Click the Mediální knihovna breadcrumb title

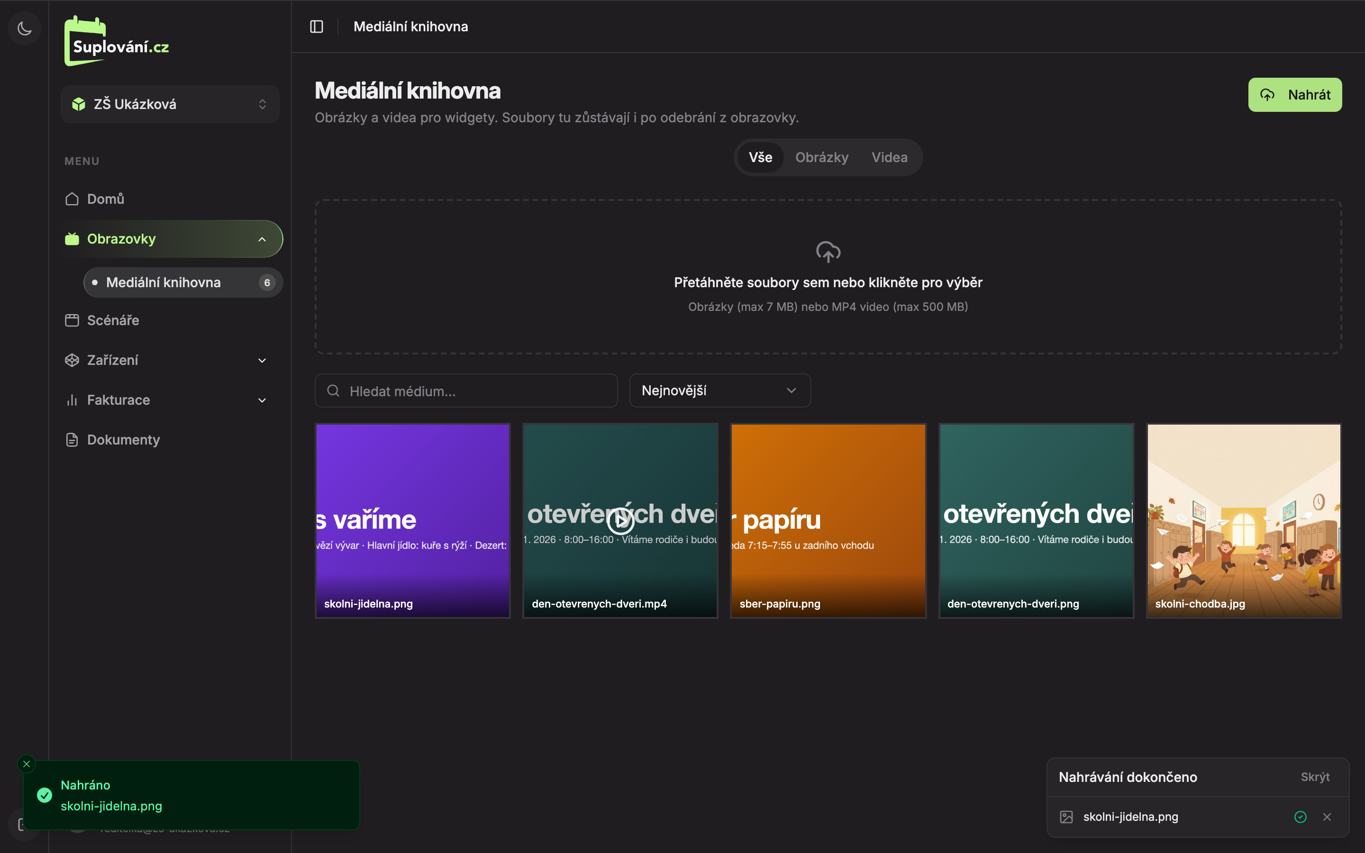pyautogui.click(x=410, y=27)
